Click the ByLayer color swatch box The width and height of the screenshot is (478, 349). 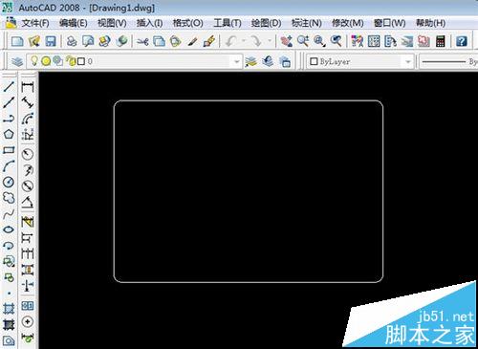click(314, 61)
